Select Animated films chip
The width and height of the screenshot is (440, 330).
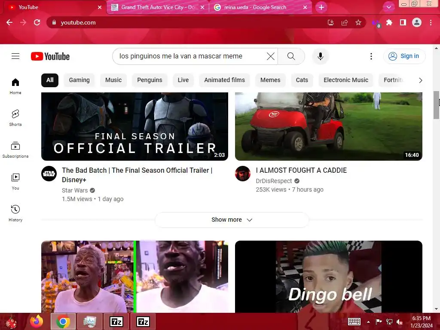[x=224, y=80]
